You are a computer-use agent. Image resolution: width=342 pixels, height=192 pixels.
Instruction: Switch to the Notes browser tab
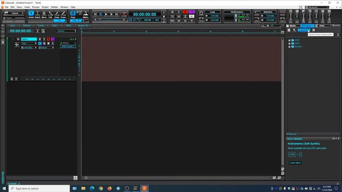click(x=322, y=26)
